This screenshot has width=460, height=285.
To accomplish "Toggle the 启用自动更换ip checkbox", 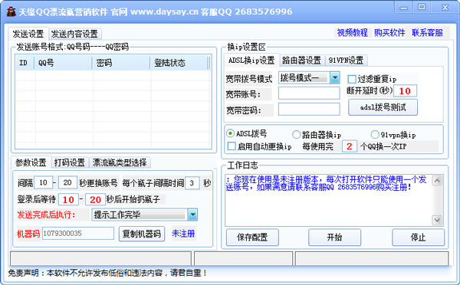I will click(232, 146).
